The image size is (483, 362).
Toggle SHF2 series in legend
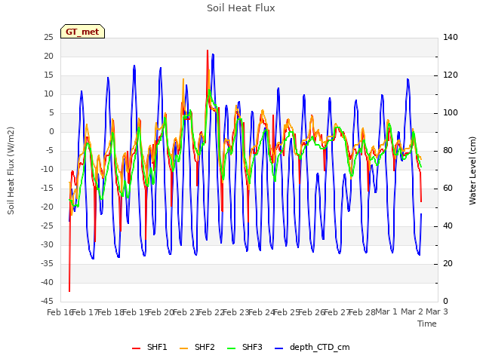[197, 348]
